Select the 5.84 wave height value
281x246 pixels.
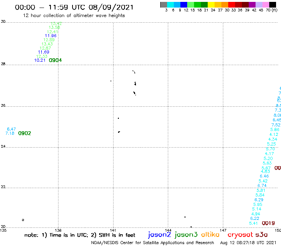coord(260,195)
